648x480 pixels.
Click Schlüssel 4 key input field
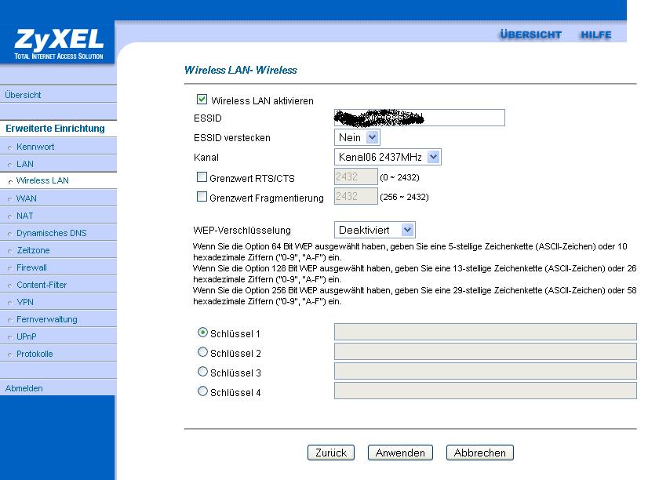[486, 391]
